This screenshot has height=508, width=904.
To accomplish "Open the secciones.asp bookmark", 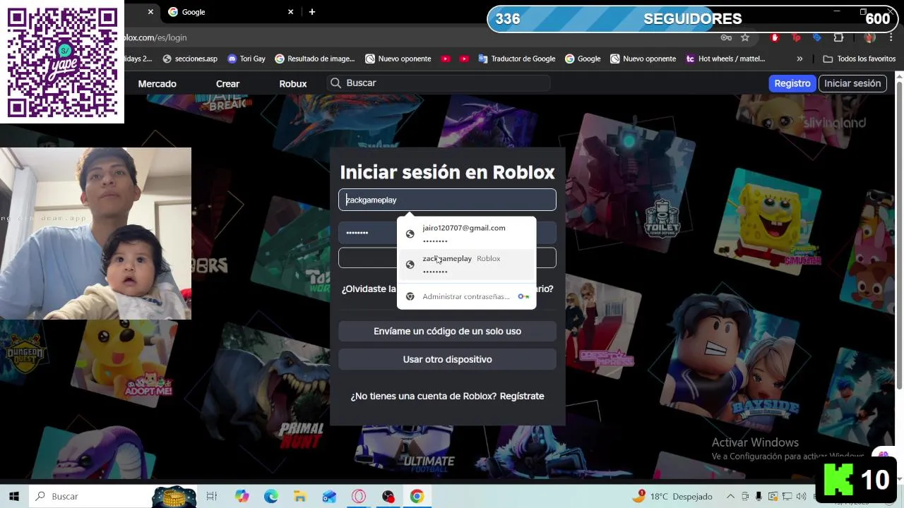I will click(x=189, y=59).
